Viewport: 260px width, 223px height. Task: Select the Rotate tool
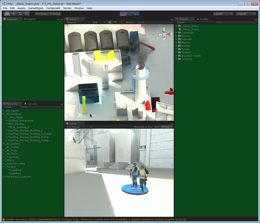(20, 14)
